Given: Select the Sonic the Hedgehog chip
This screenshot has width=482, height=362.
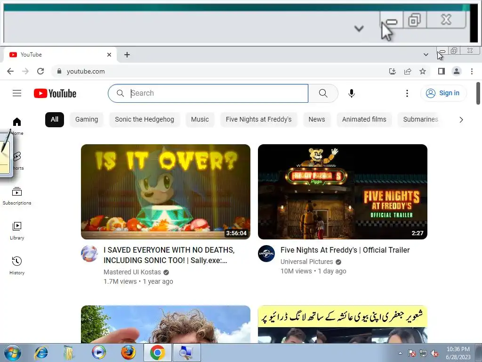Looking at the screenshot, I should 145,120.
